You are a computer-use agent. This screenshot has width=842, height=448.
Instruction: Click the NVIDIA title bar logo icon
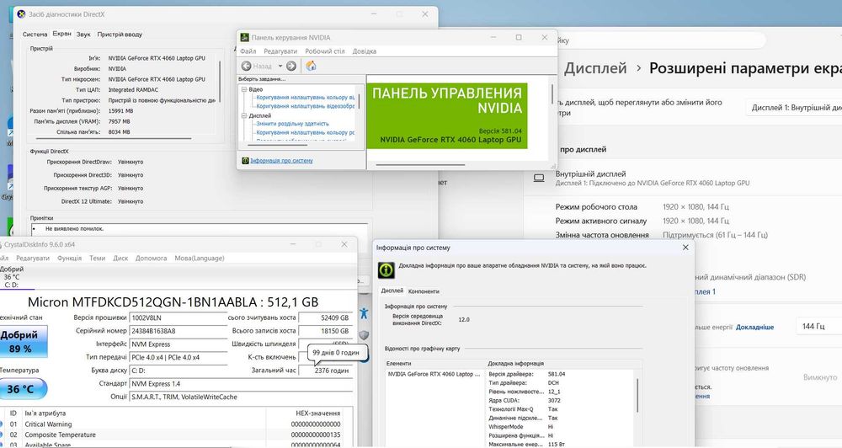[x=245, y=38]
